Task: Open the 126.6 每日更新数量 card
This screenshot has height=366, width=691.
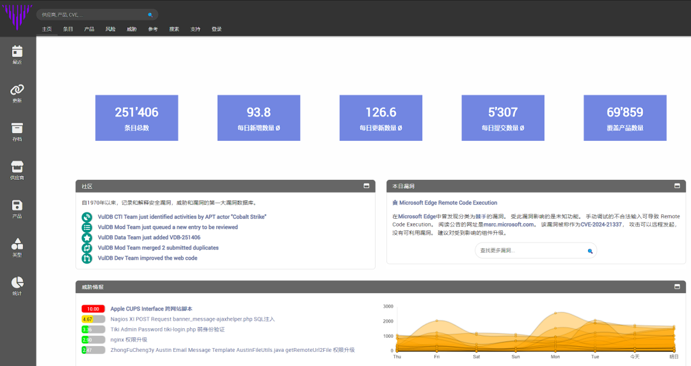Action: (x=381, y=118)
